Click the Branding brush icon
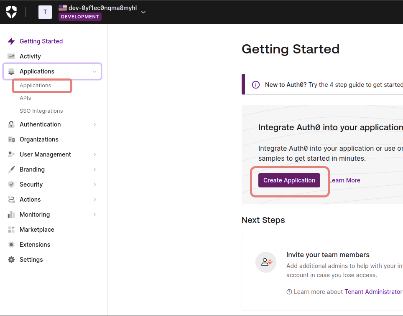Screen dimensions: 403x316 click(11, 169)
